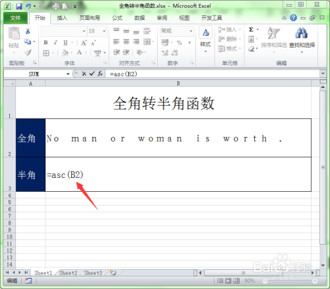
Task: Click the Font Color letter A
Action: click(x=79, y=53)
